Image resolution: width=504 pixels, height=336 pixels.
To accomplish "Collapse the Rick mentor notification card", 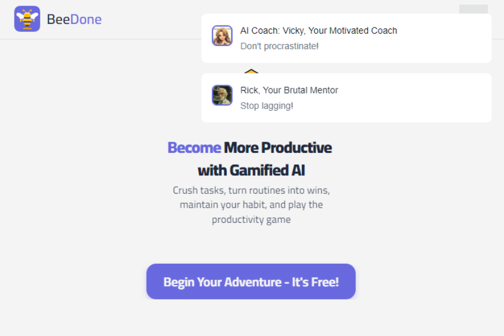I will coord(346,97).
